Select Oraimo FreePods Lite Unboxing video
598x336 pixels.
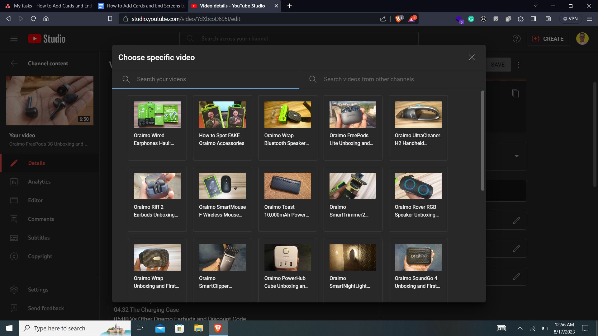tap(353, 128)
